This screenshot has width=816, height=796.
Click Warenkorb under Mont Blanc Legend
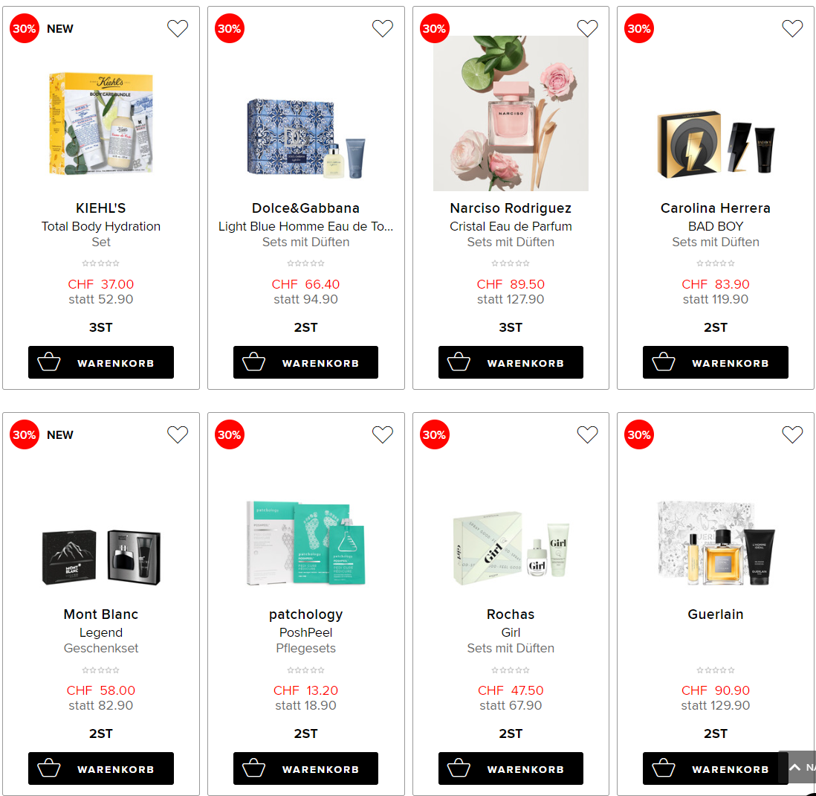[101, 768]
